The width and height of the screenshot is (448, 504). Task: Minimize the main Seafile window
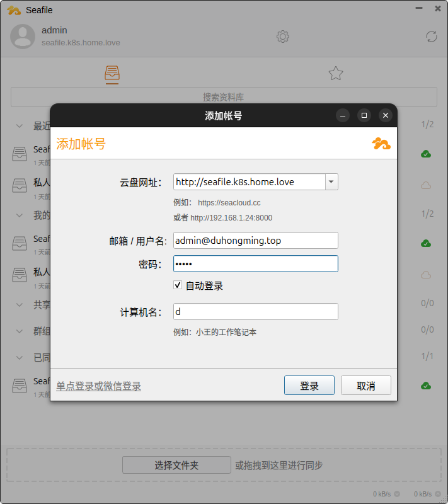419,8
